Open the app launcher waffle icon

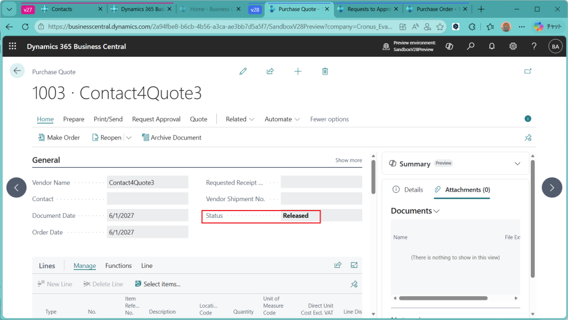pyautogui.click(x=13, y=47)
